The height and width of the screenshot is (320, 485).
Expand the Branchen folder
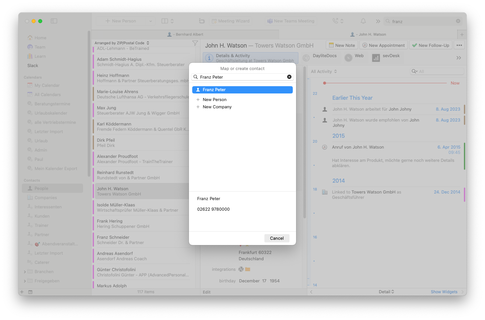click(x=25, y=272)
